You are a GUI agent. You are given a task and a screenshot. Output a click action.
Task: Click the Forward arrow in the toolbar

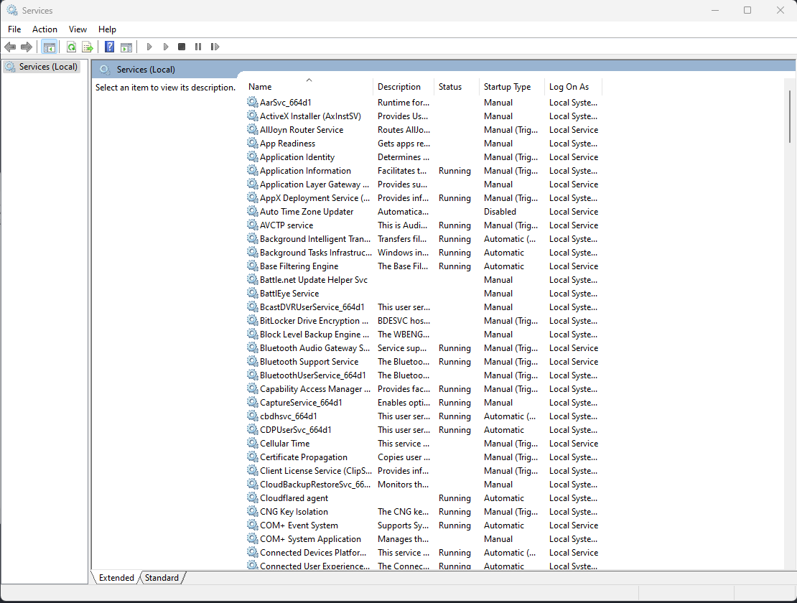tap(27, 47)
